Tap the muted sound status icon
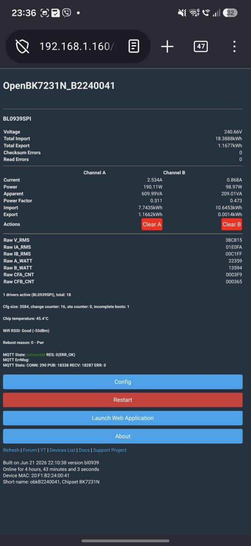This screenshot has width=251, height=546. click(182, 13)
